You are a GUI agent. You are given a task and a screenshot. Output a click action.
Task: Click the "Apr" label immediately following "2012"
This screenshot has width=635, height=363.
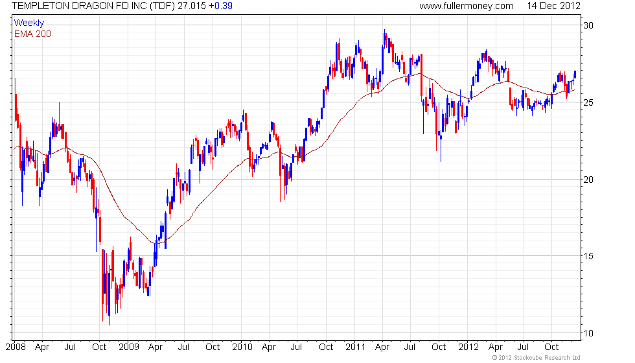(x=496, y=347)
